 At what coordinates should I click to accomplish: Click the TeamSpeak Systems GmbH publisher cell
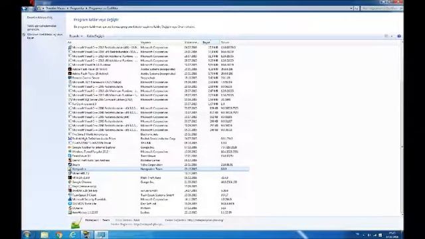(x=157, y=195)
